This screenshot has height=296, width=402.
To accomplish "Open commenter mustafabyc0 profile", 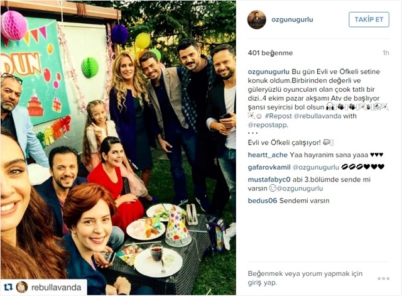I will [x=269, y=180].
